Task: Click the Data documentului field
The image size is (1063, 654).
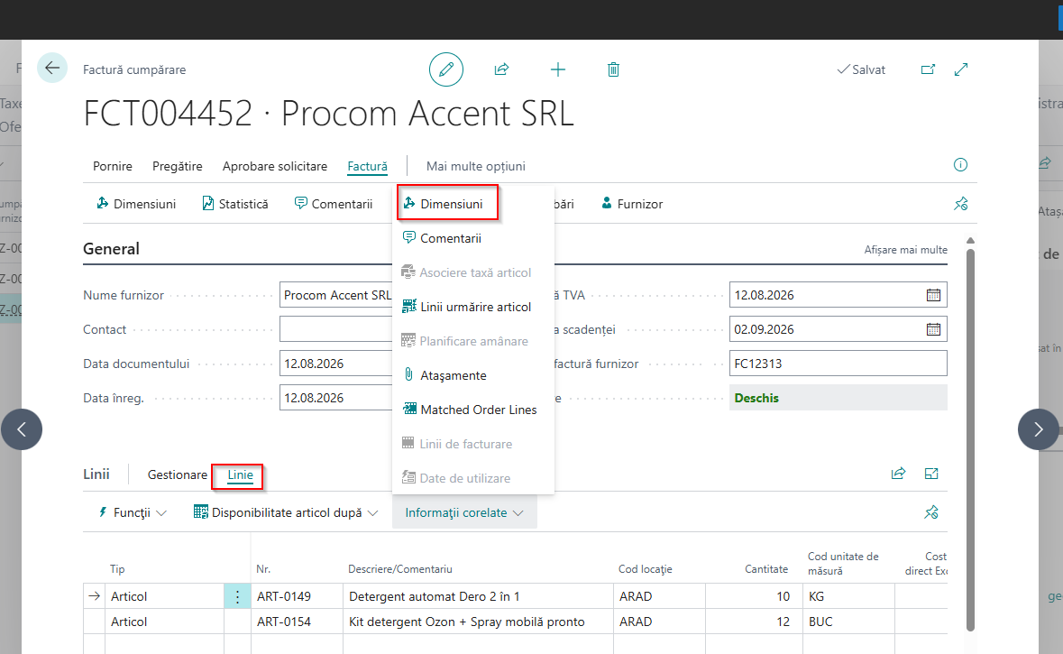Action: pyautogui.click(x=336, y=364)
